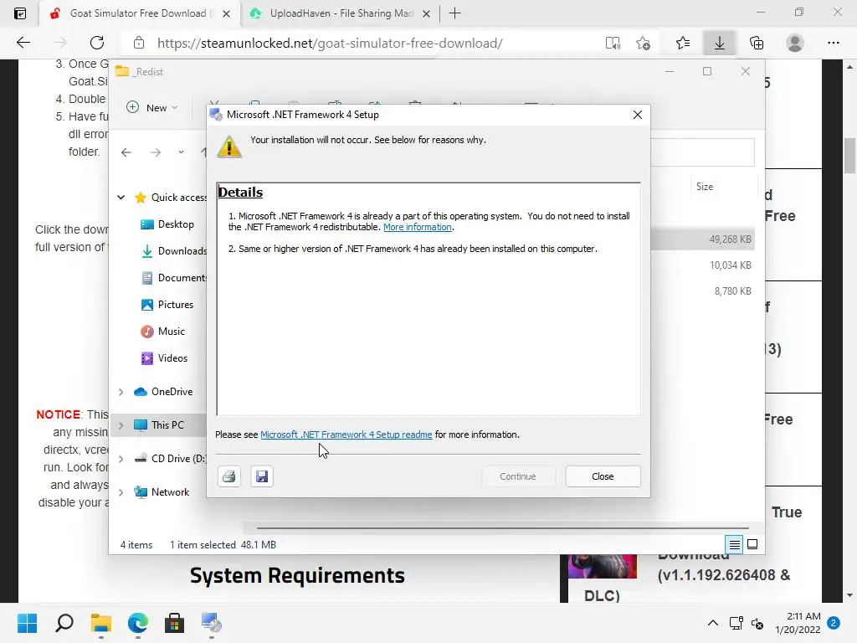Open the browser Downloads panel
This screenshot has width=857, height=643.
point(719,43)
